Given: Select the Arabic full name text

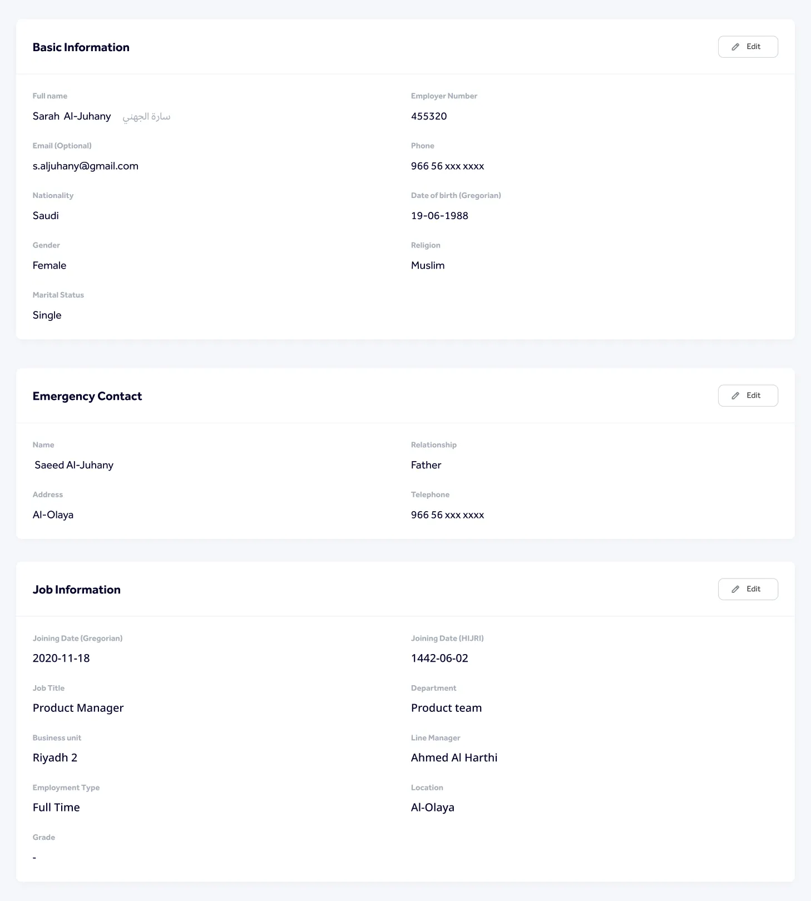Looking at the screenshot, I should click(146, 117).
